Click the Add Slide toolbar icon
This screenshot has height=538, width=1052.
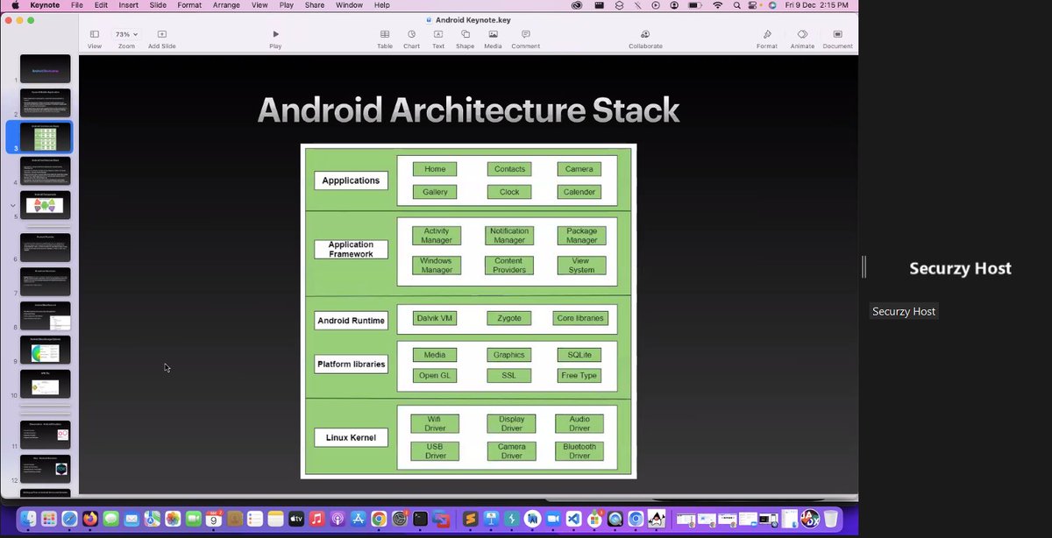(161, 34)
